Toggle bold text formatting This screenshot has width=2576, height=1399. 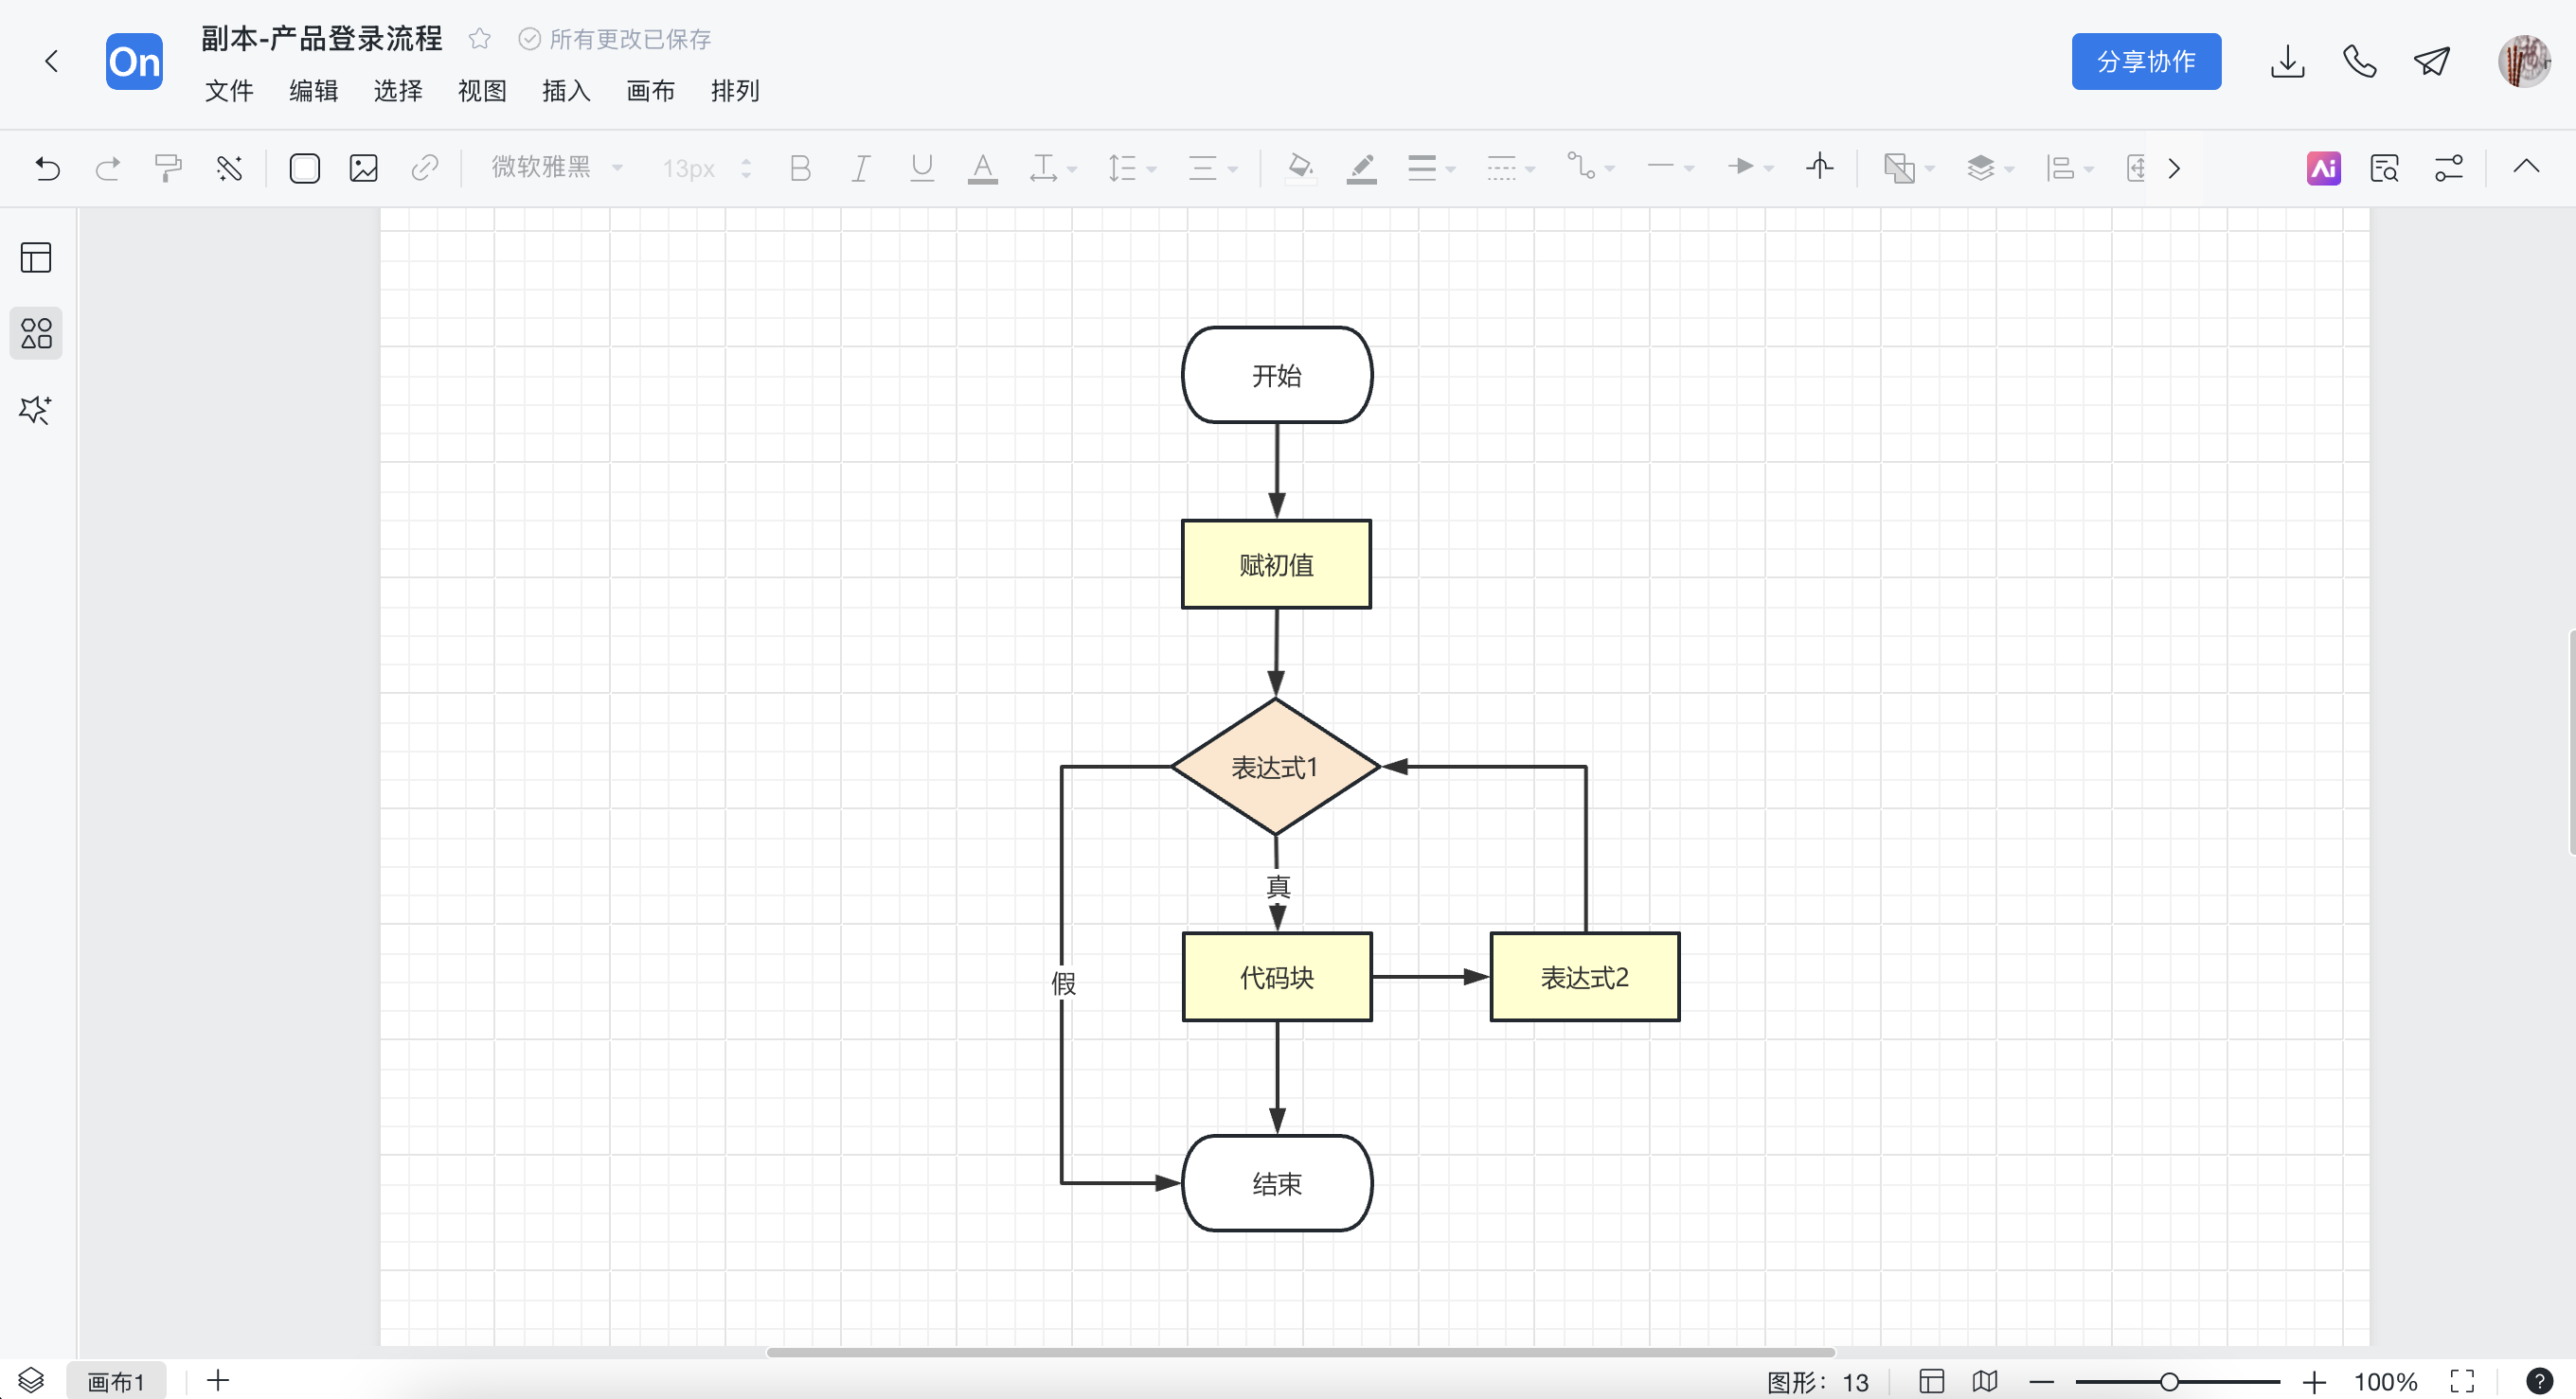pos(800,168)
